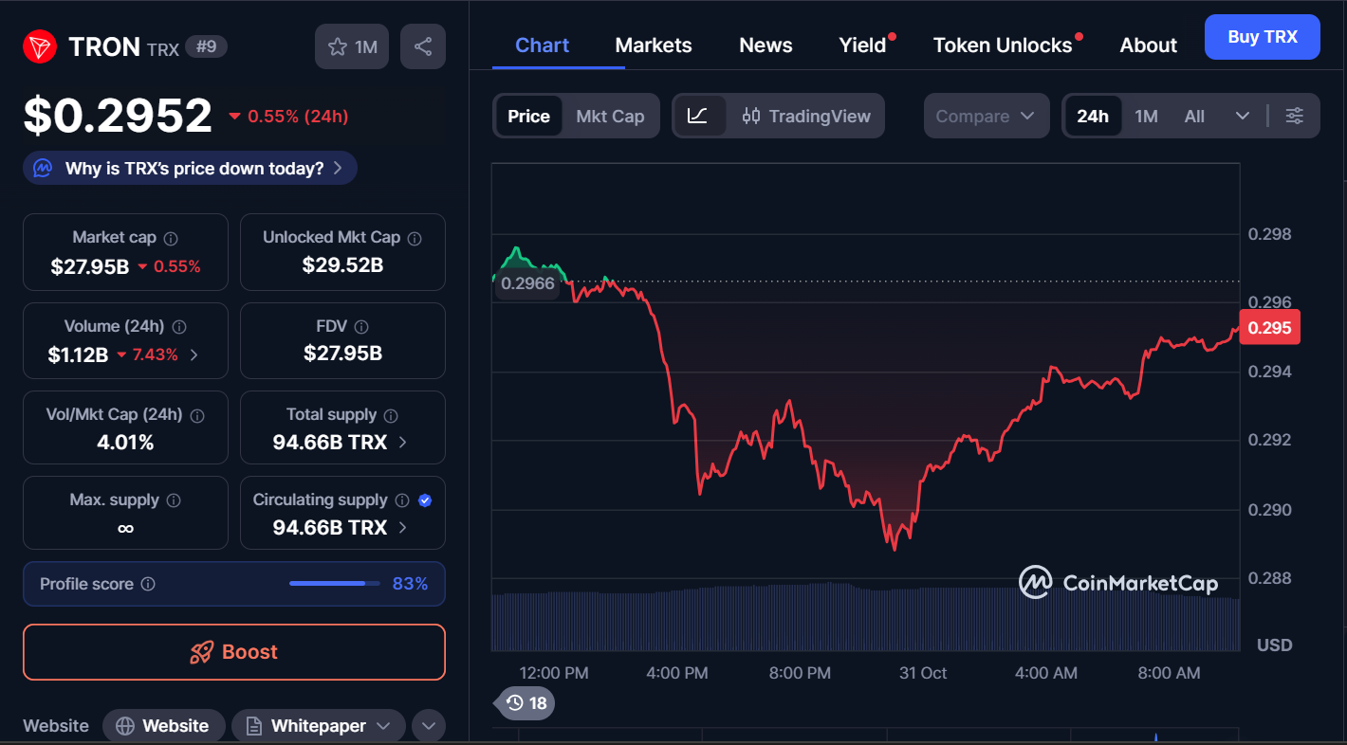The image size is (1347, 745).
Task: Open the TradingView candlestick chart icon
Action: coord(752,116)
